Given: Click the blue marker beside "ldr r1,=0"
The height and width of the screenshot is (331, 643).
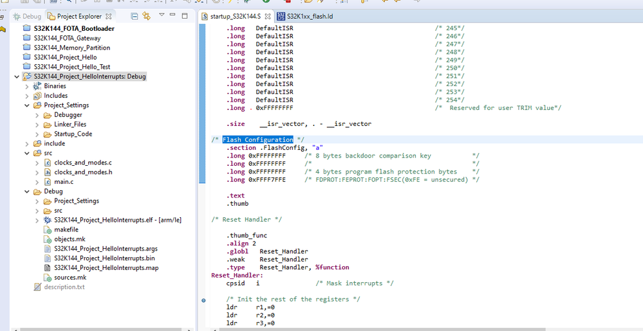Looking at the screenshot, I should pos(204,300).
